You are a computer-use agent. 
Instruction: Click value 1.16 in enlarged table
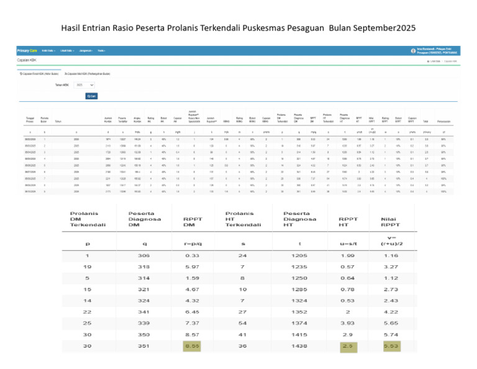[x=391, y=255]
